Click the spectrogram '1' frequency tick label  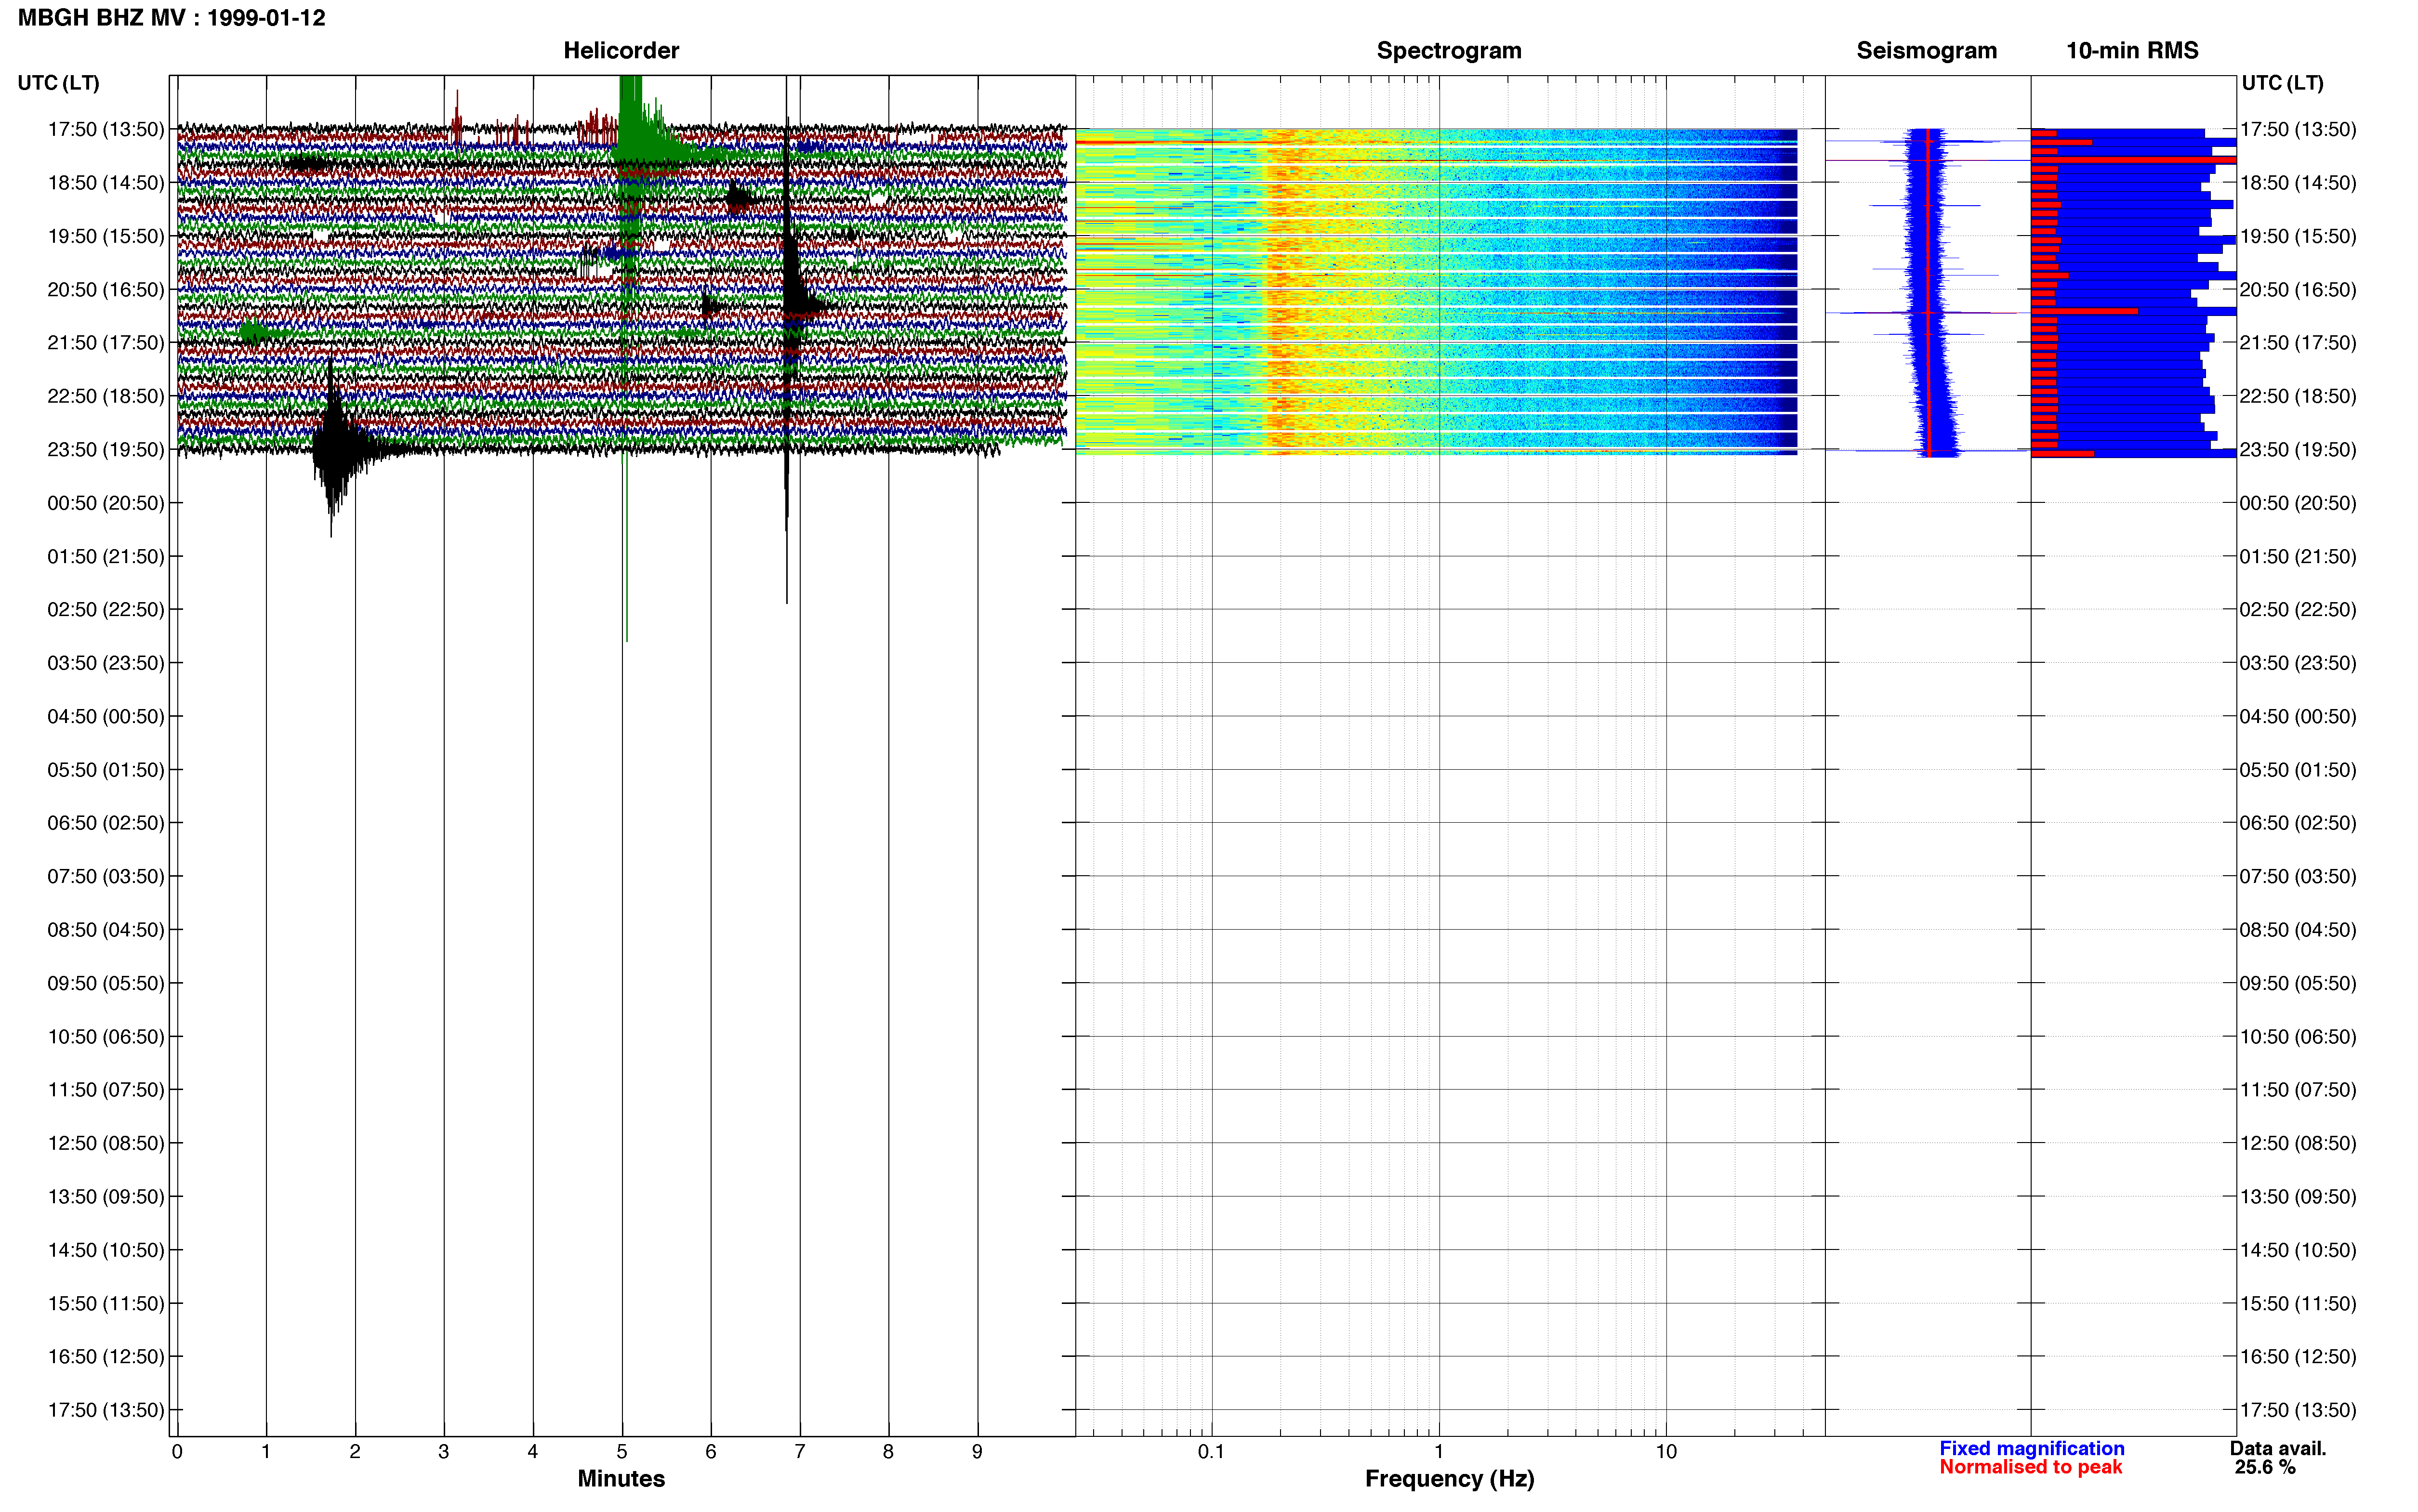click(x=1439, y=1452)
